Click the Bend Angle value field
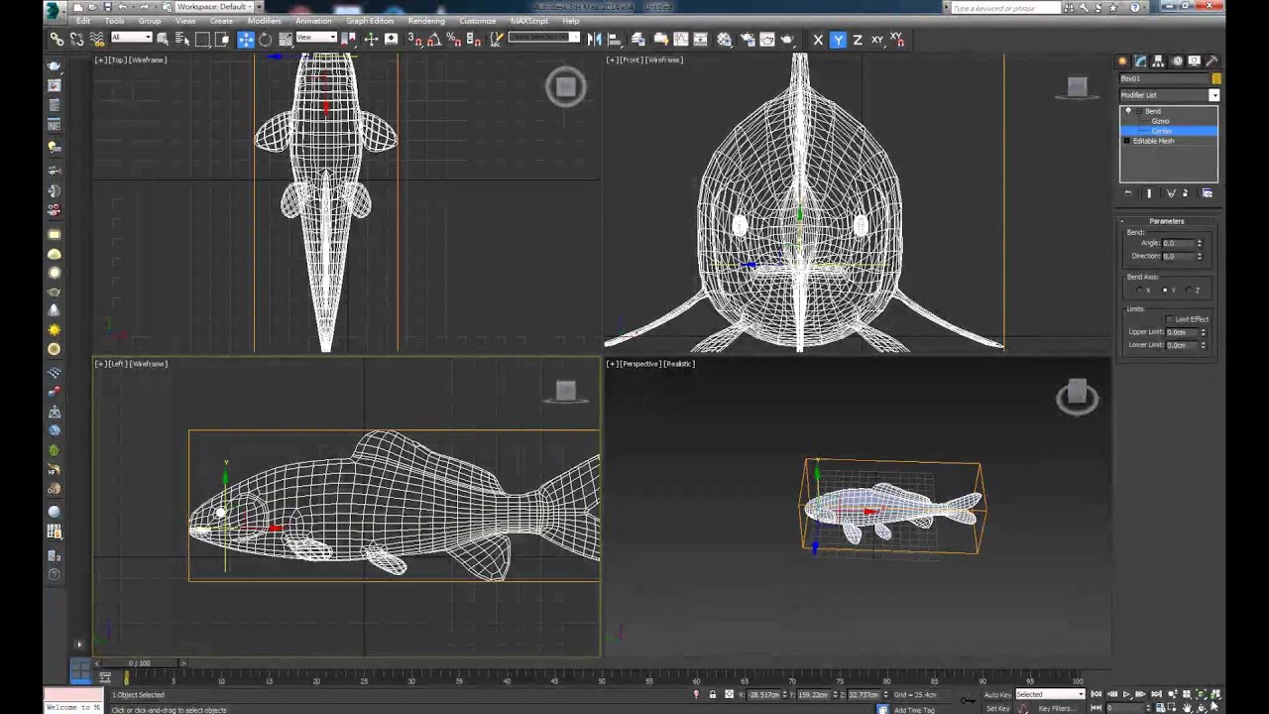1269x714 pixels. [x=1178, y=243]
